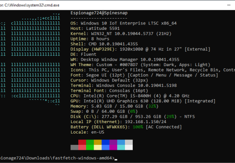The height and width of the screenshot is (163, 235).
Task: Click the Icons: This PC line
Action: [153, 70]
